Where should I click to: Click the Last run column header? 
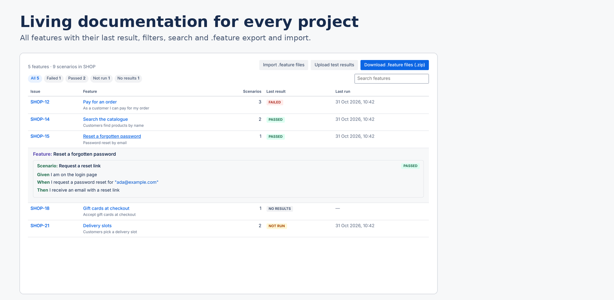[x=343, y=91]
